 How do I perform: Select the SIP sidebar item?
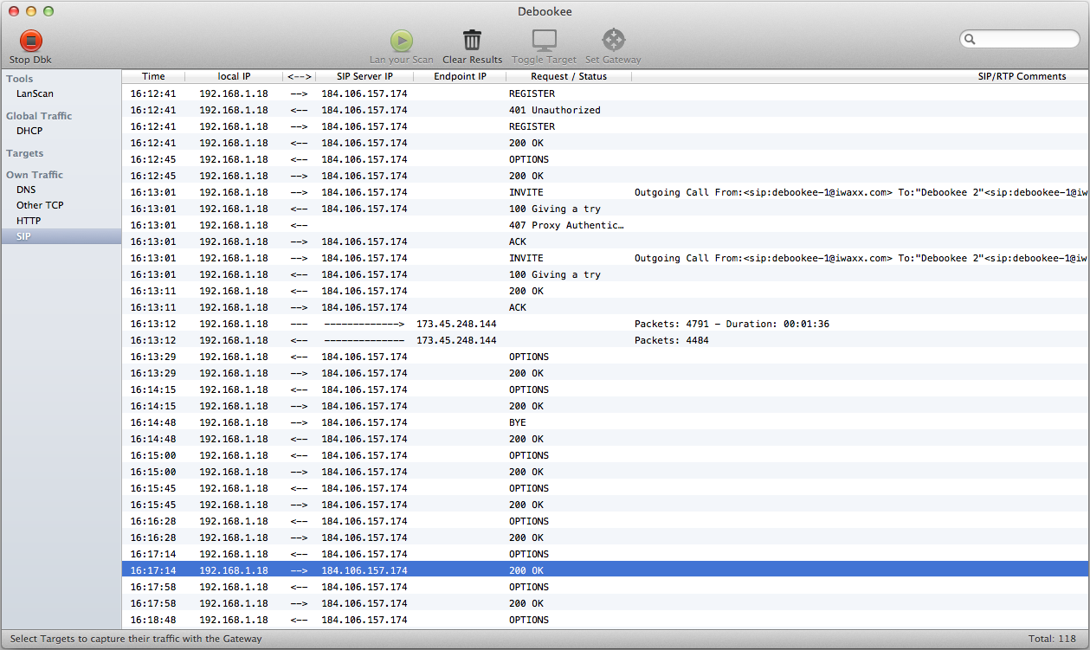23,236
